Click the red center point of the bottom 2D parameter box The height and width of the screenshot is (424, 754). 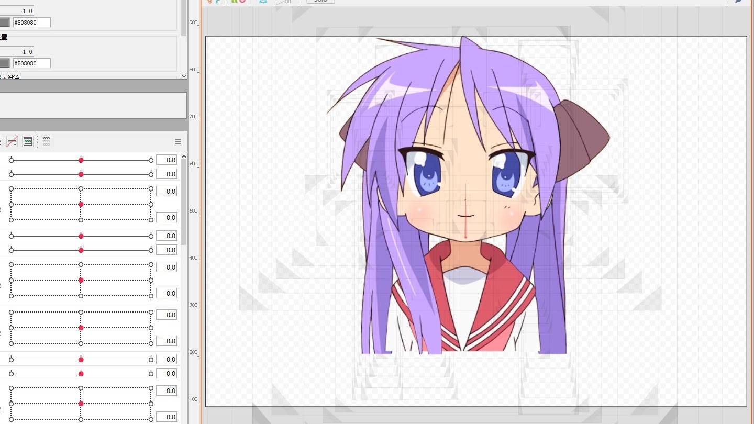point(81,404)
